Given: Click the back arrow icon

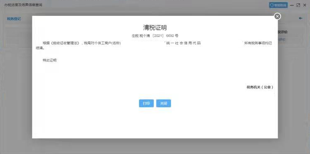Looking at the screenshot, I should click(300, 18).
